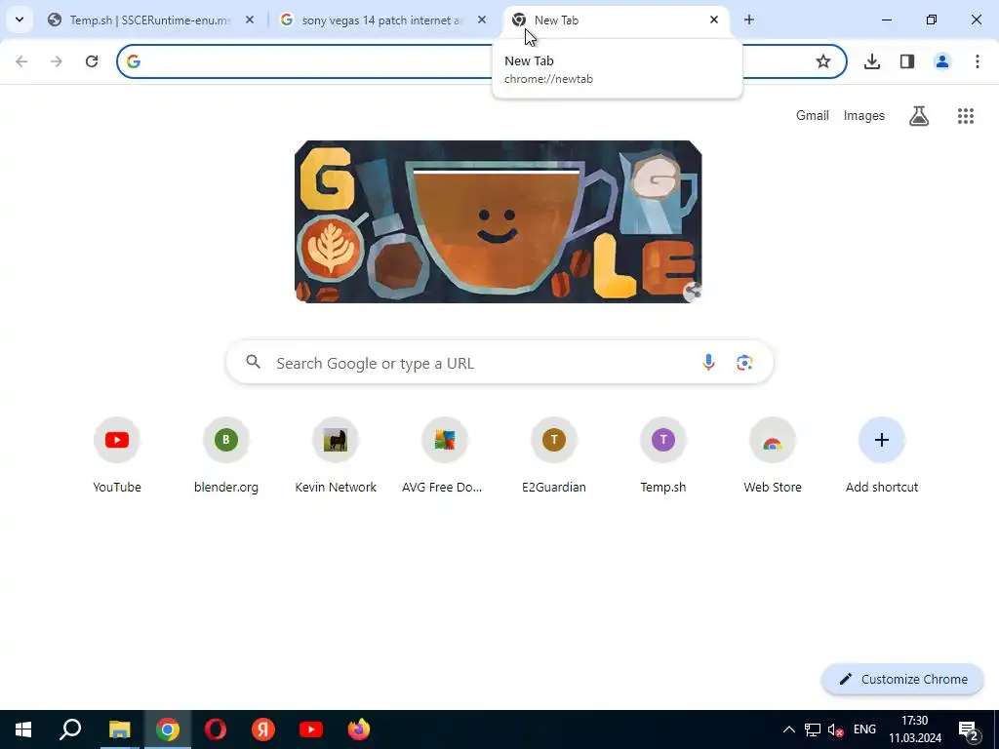
Task: Open YouTube app in taskbar
Action: click(x=311, y=729)
